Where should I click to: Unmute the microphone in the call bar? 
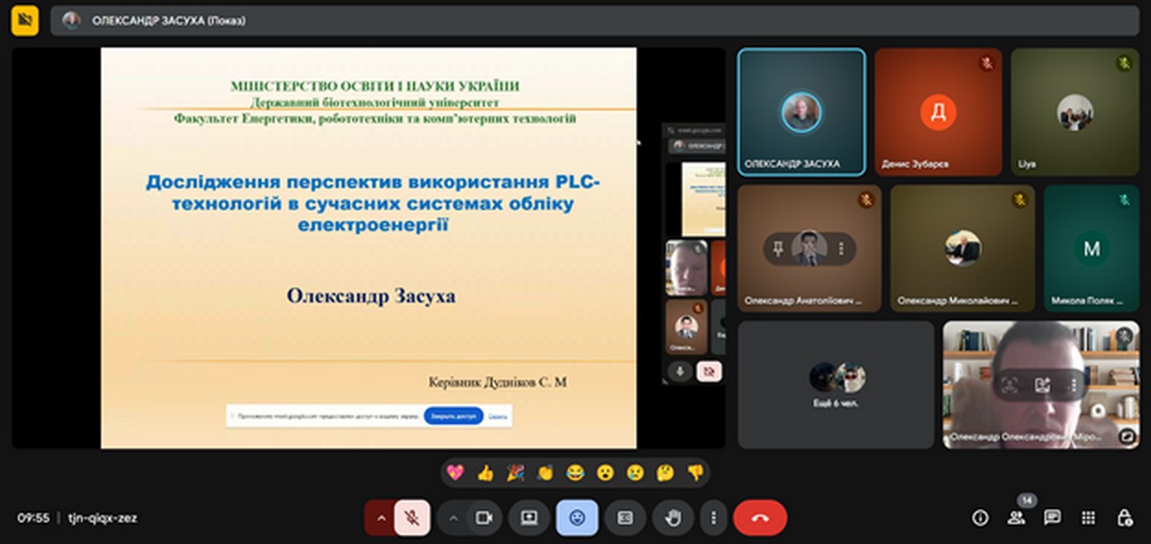[412, 518]
